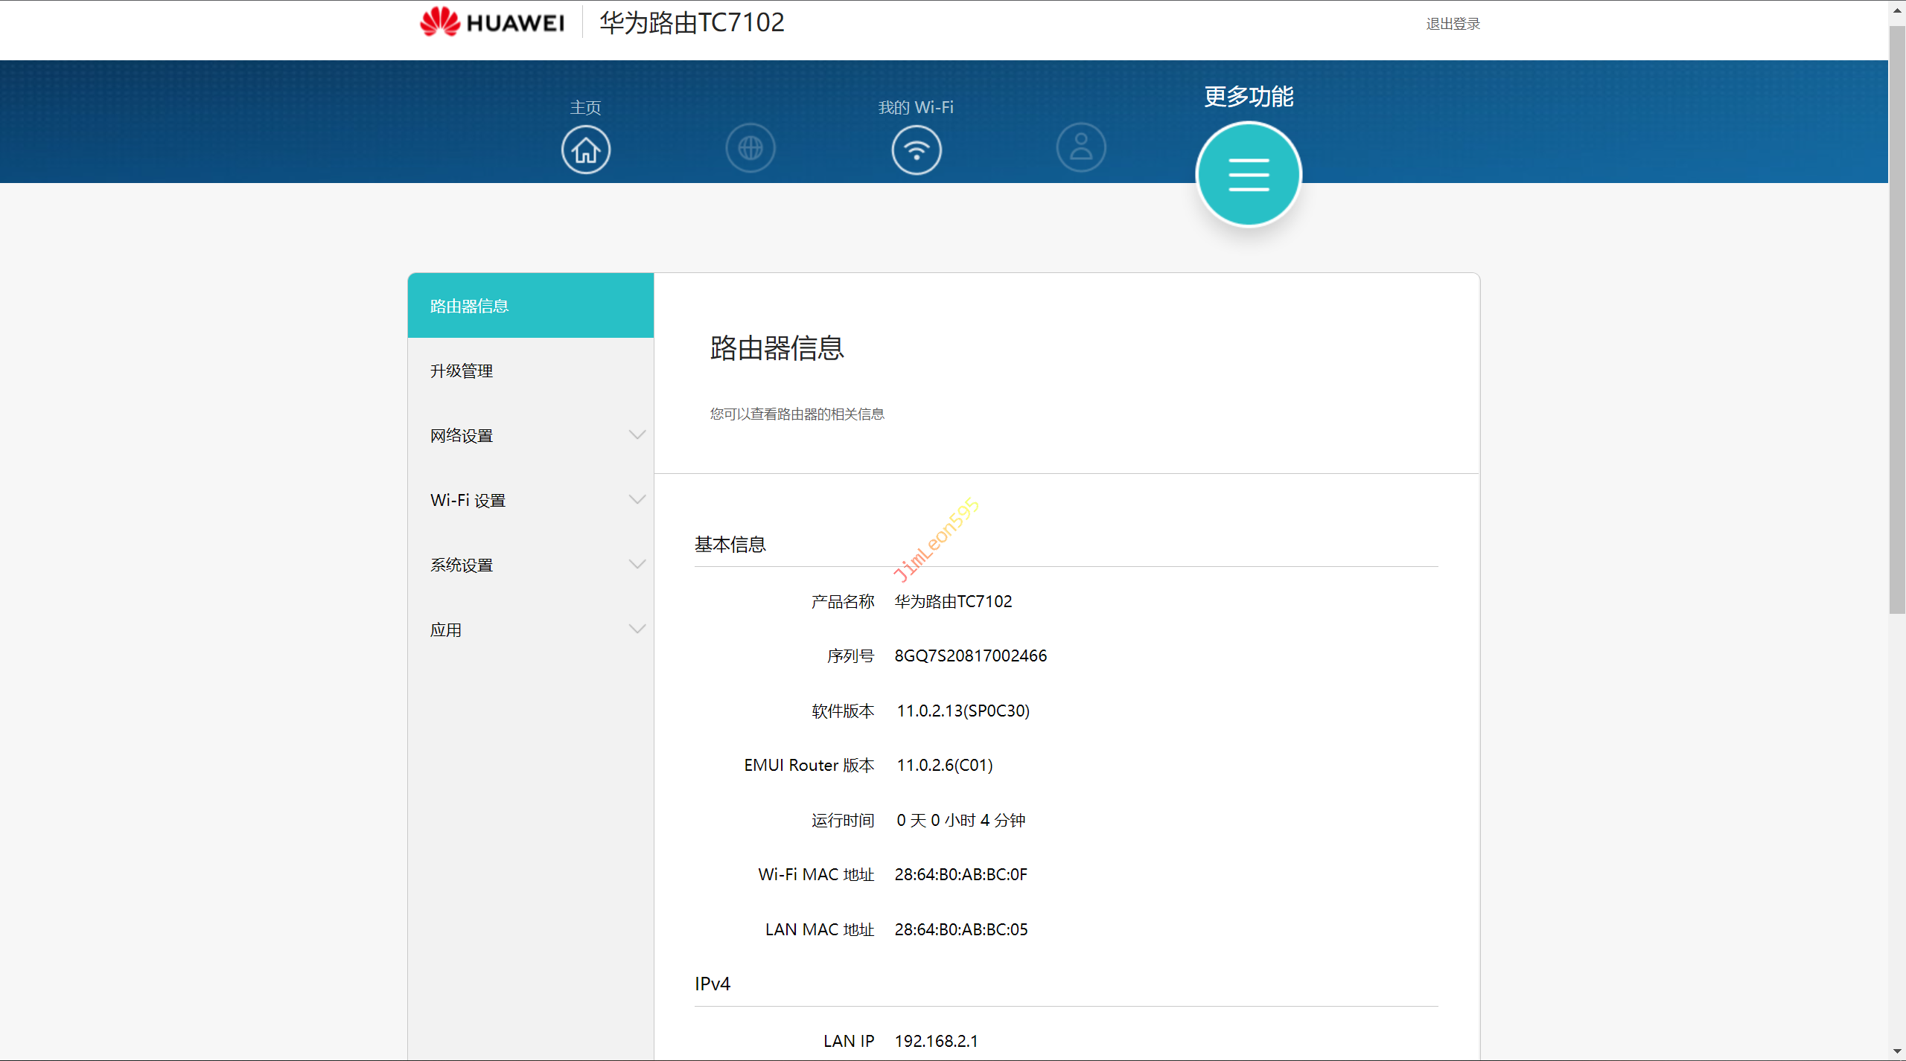Click the globe internet icon
This screenshot has height=1061, width=1906.
pyautogui.click(x=750, y=147)
